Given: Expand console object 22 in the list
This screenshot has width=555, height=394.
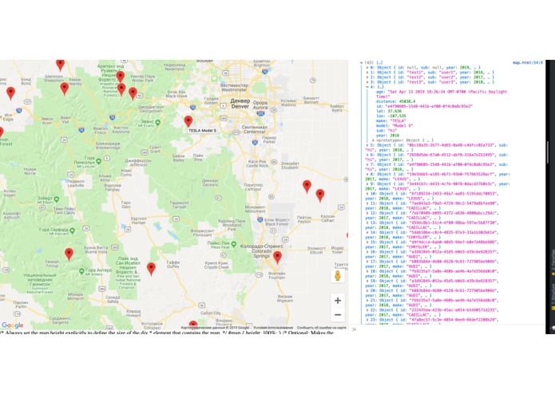Looking at the screenshot, I should click(x=367, y=310).
